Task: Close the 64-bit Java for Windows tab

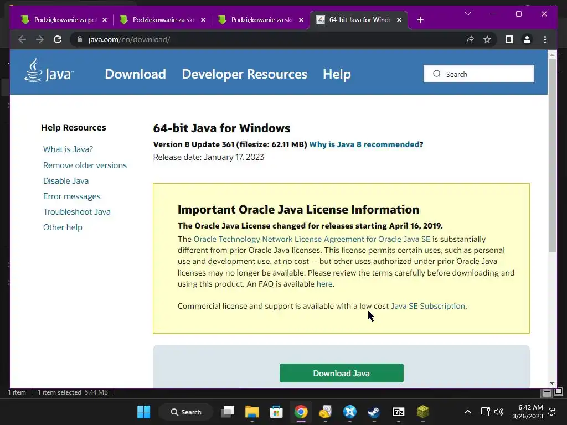Action: pyautogui.click(x=399, y=20)
